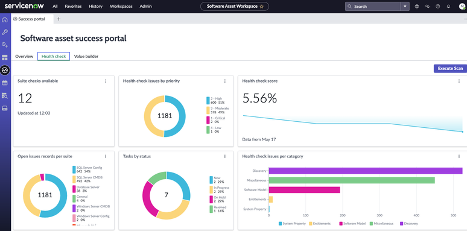This screenshot has height=231, width=467.
Task: Switch to the Value builder tab
Action: (x=86, y=56)
